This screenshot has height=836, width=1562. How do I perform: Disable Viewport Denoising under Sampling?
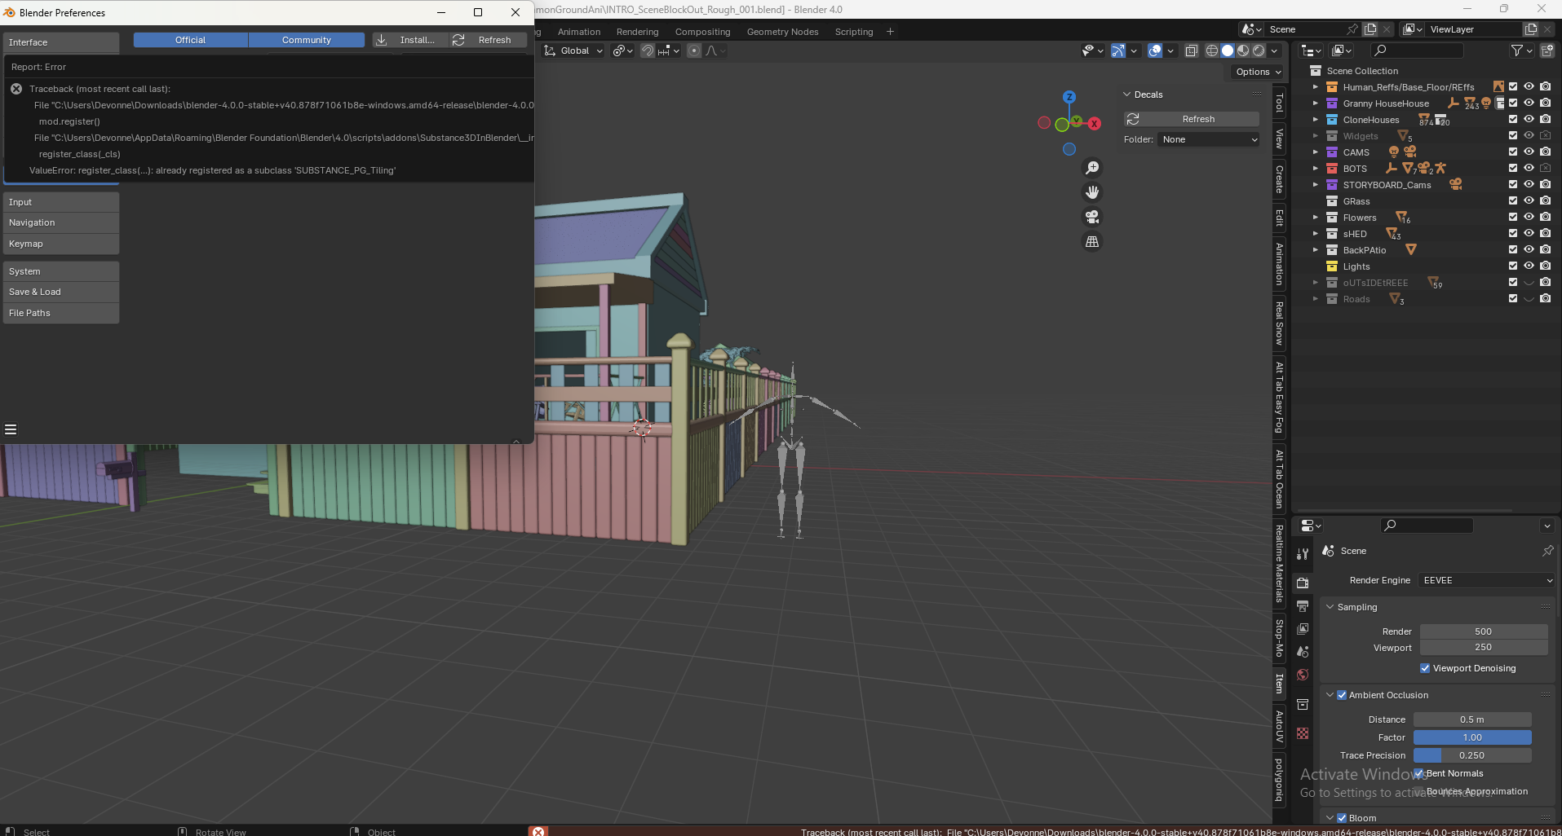[1426, 668]
